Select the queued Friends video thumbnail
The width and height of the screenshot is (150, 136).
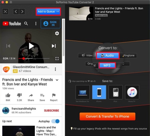tap(81, 13)
